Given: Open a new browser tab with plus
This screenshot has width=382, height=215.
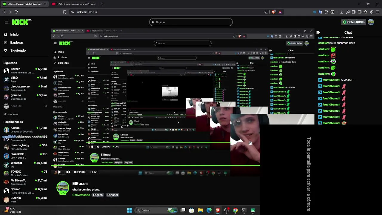Looking at the screenshot, I should pyautogui.click(x=102, y=4).
